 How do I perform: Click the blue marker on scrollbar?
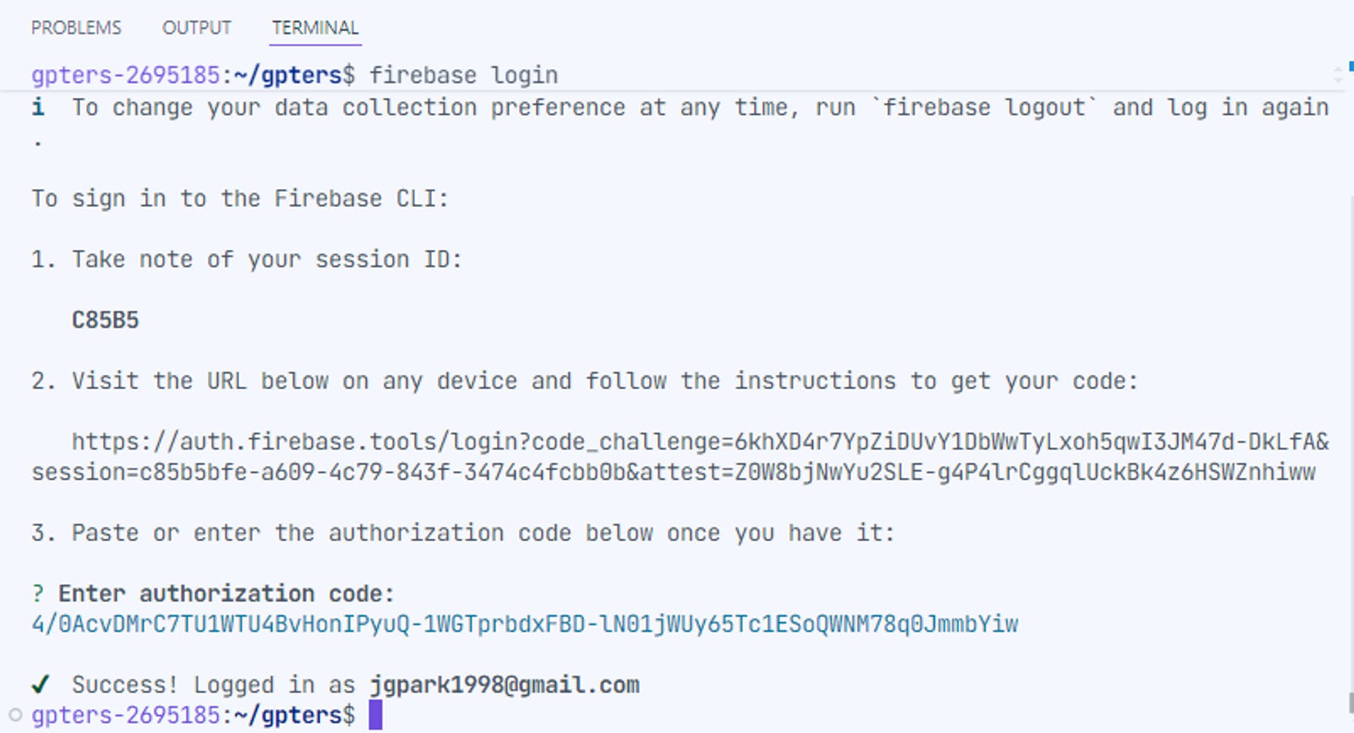tap(1350, 66)
